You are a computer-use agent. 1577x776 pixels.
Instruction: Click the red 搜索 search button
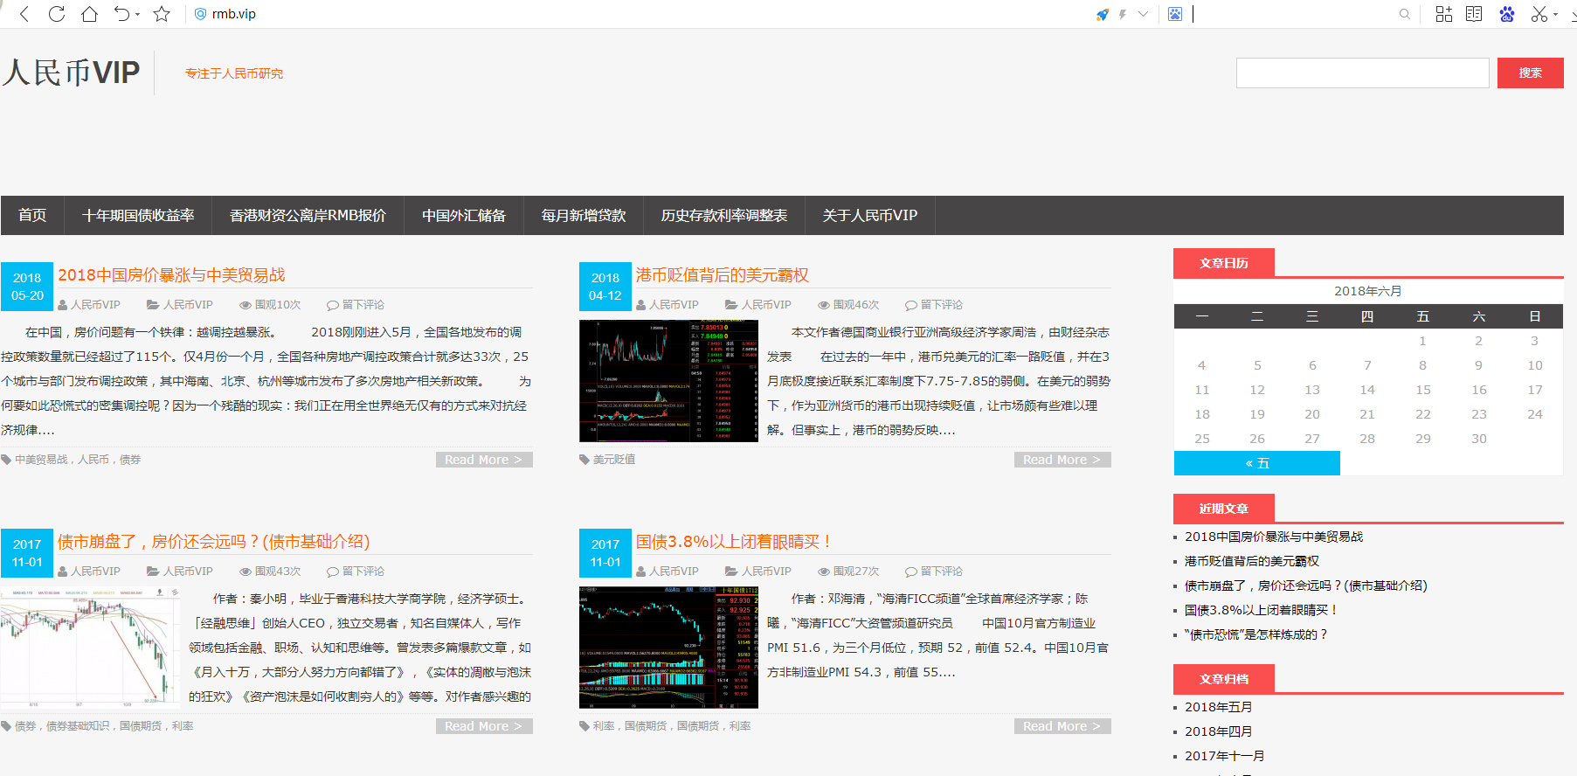pyautogui.click(x=1530, y=73)
